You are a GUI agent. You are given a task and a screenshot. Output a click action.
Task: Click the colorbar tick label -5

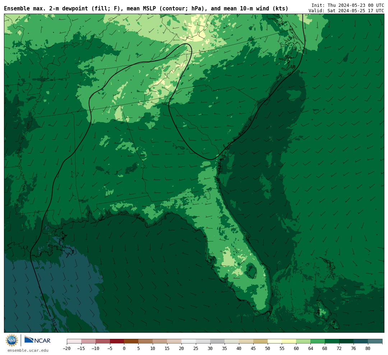click(x=110, y=348)
